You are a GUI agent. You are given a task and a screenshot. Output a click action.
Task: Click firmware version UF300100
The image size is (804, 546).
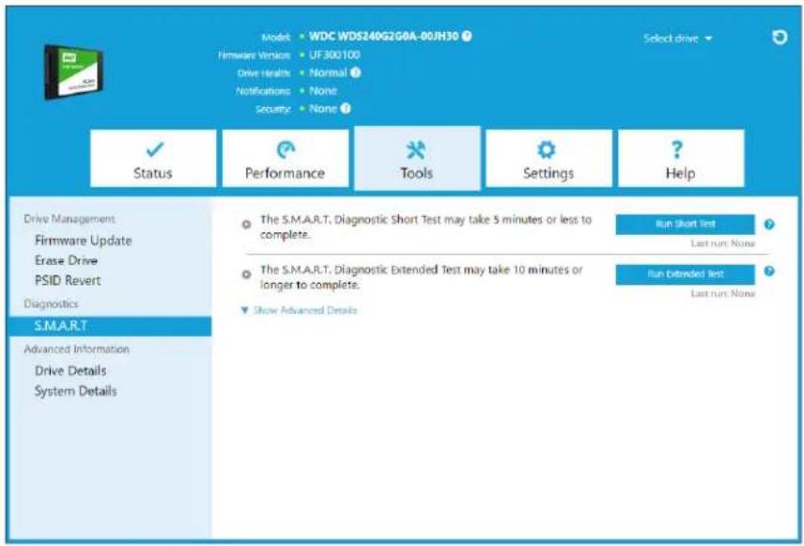point(334,55)
